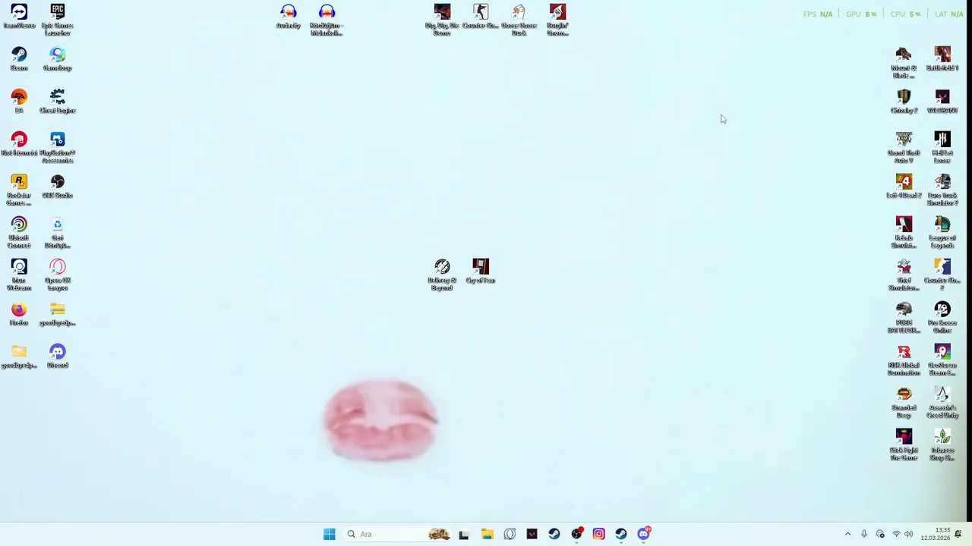This screenshot has height=546, width=972.
Task: Open the Goose Goose Duck icon
Action: click(519, 20)
